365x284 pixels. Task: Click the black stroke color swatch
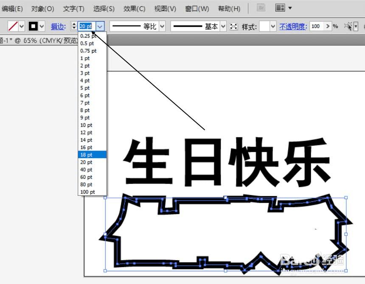click(x=33, y=26)
